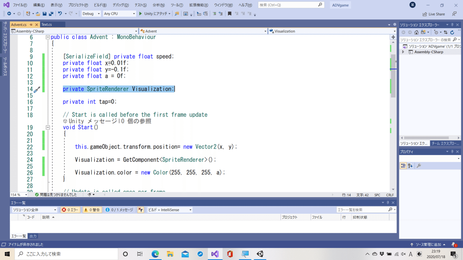
Task: Open the 拡張機能(X) menu
Action: coord(198,5)
